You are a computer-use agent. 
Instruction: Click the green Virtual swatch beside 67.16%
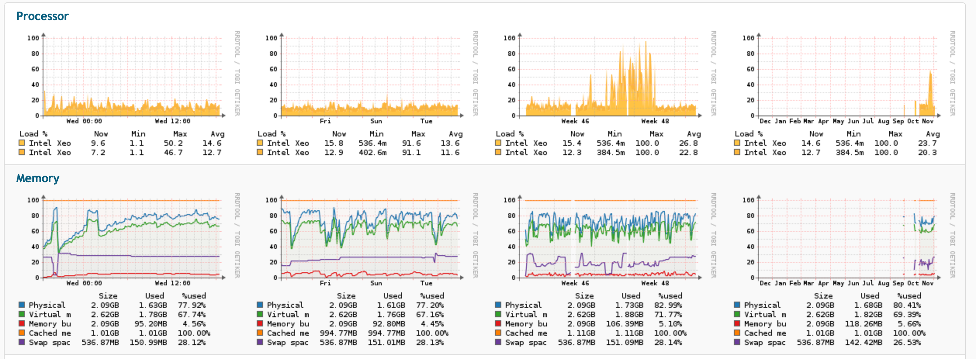point(260,314)
